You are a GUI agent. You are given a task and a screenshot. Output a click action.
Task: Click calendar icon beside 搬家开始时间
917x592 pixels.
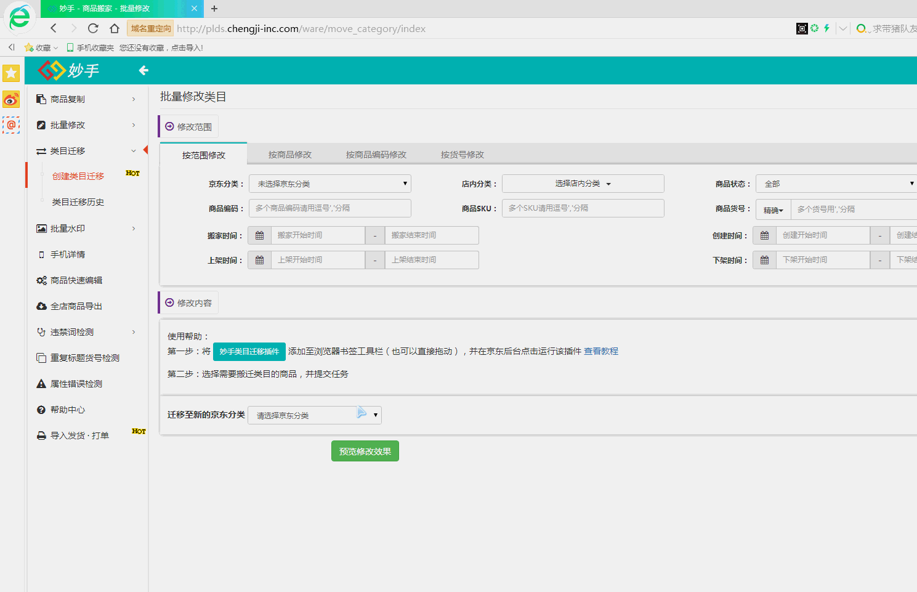coord(259,235)
